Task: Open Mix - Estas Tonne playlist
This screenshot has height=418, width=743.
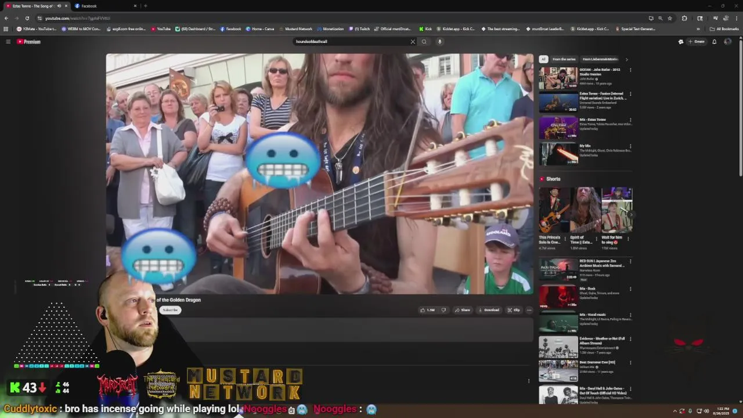Action: [558, 128]
